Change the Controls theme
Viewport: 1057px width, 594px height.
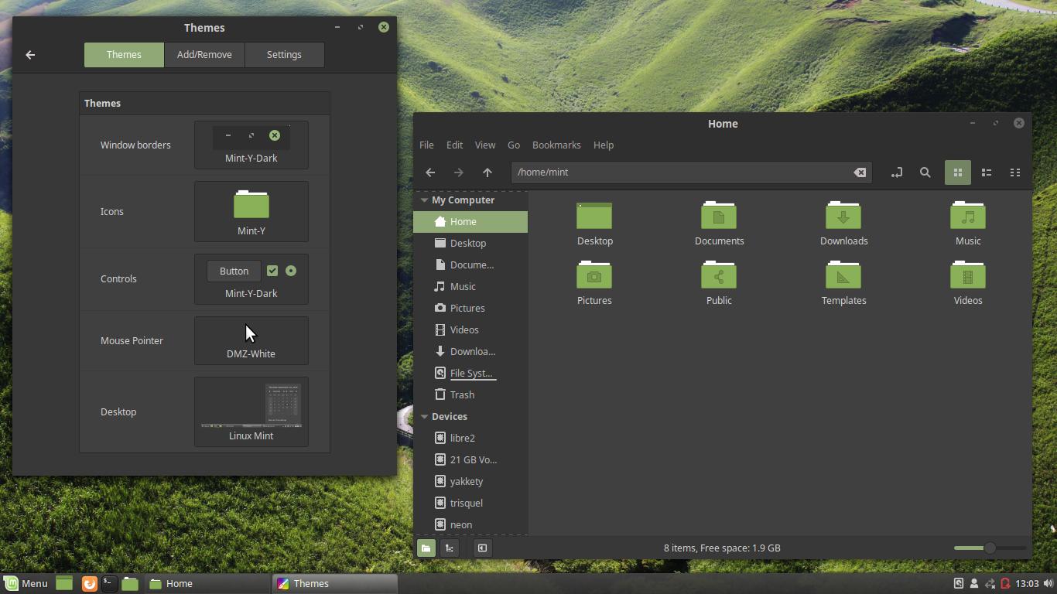tap(251, 279)
